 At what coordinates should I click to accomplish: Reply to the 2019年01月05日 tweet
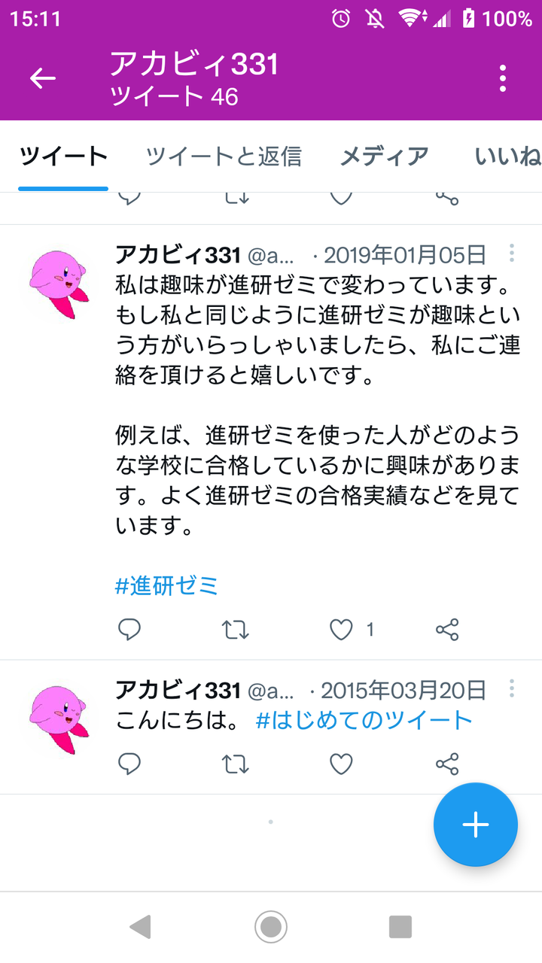(129, 630)
